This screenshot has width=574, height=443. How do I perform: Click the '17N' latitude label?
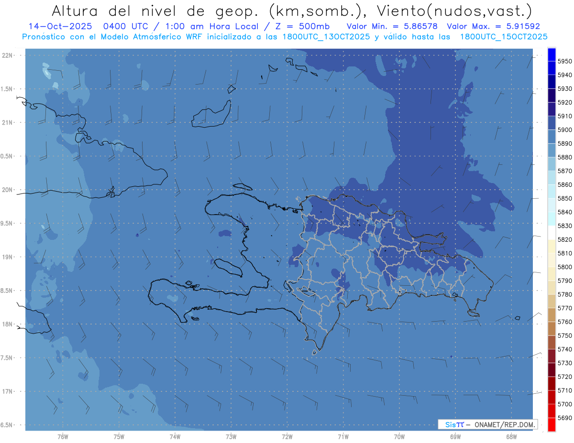tap(8, 391)
